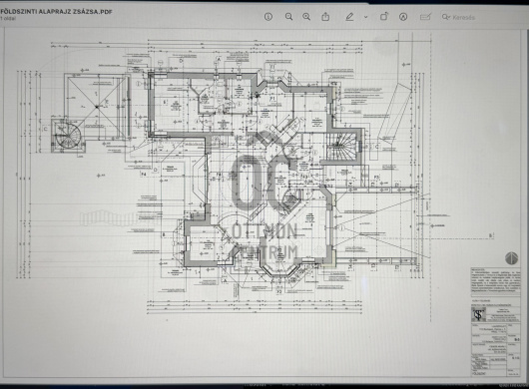
Task: Click the search magnifier icon
Action: tap(446, 17)
